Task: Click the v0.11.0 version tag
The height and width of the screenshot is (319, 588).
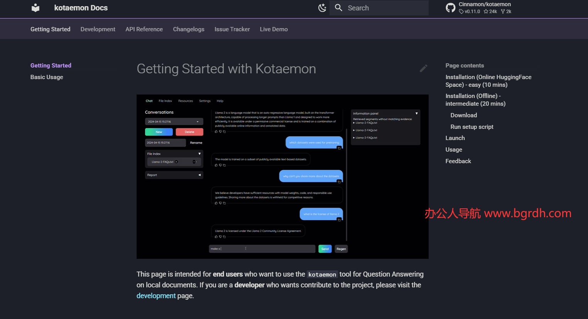Action: (470, 12)
